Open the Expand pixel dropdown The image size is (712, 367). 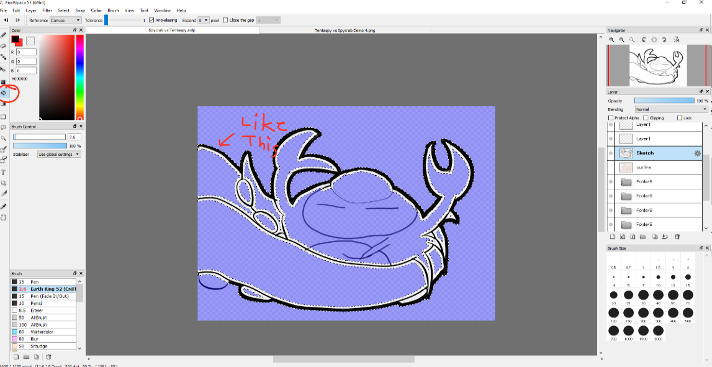pyautogui.click(x=204, y=20)
